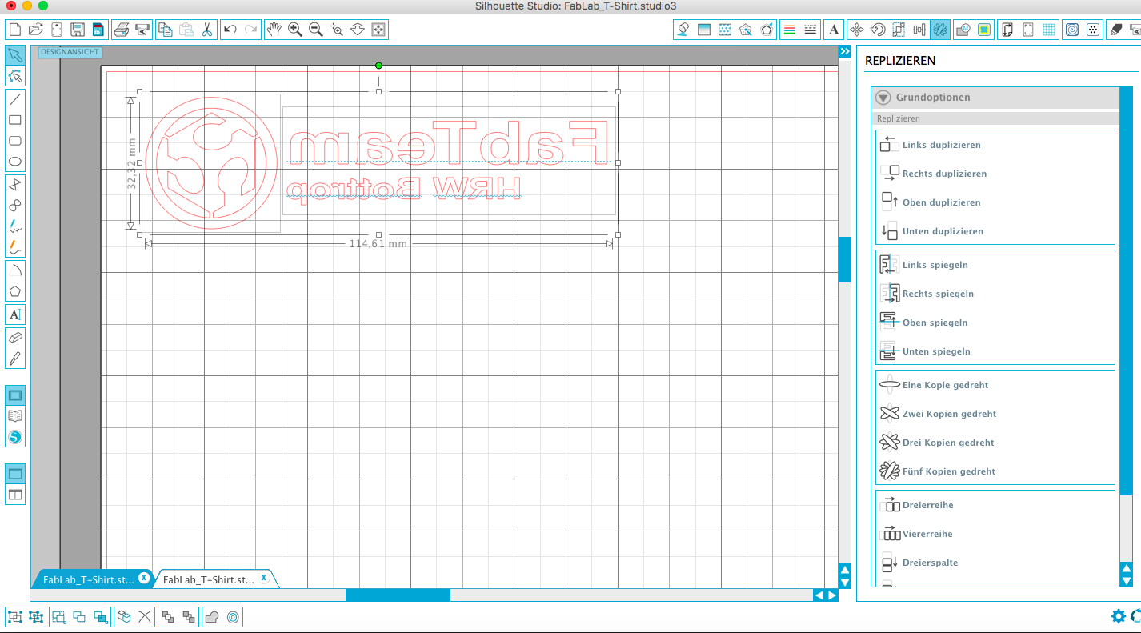Click the highlighted Replicate panel icon
1141x633 pixels.
click(x=940, y=30)
